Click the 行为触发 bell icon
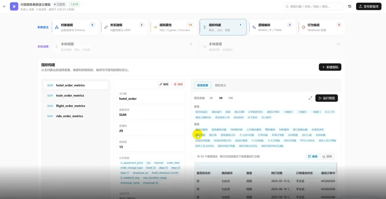This screenshot has height=199, width=386. coord(303,27)
